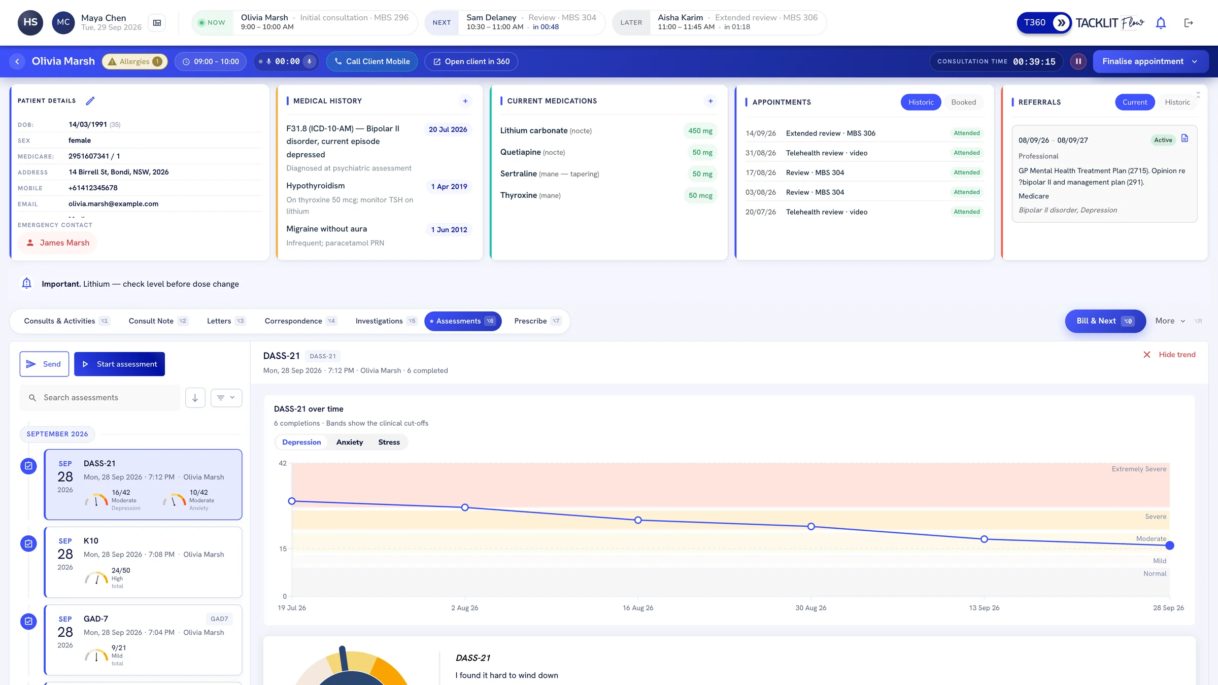Open the assessments filter dropdown
1218x685 pixels.
tap(226, 398)
